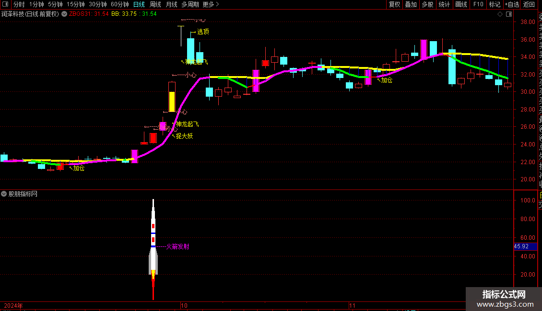Click the 火箭发射 label in lower panel
The height and width of the screenshot is (311, 542).
(177, 246)
